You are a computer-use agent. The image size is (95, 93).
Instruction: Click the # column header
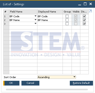(x=6, y=12)
